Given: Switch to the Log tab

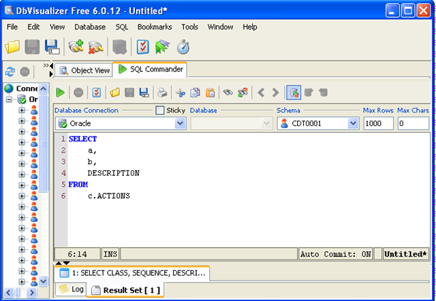Looking at the screenshot, I should 72,289.
